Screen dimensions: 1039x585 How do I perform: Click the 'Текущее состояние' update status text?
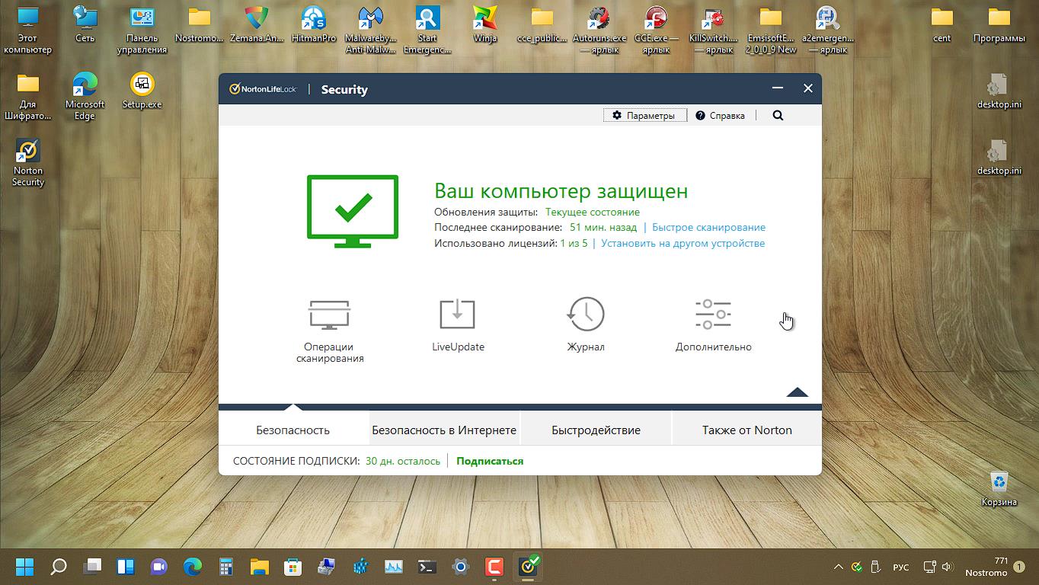pos(593,212)
